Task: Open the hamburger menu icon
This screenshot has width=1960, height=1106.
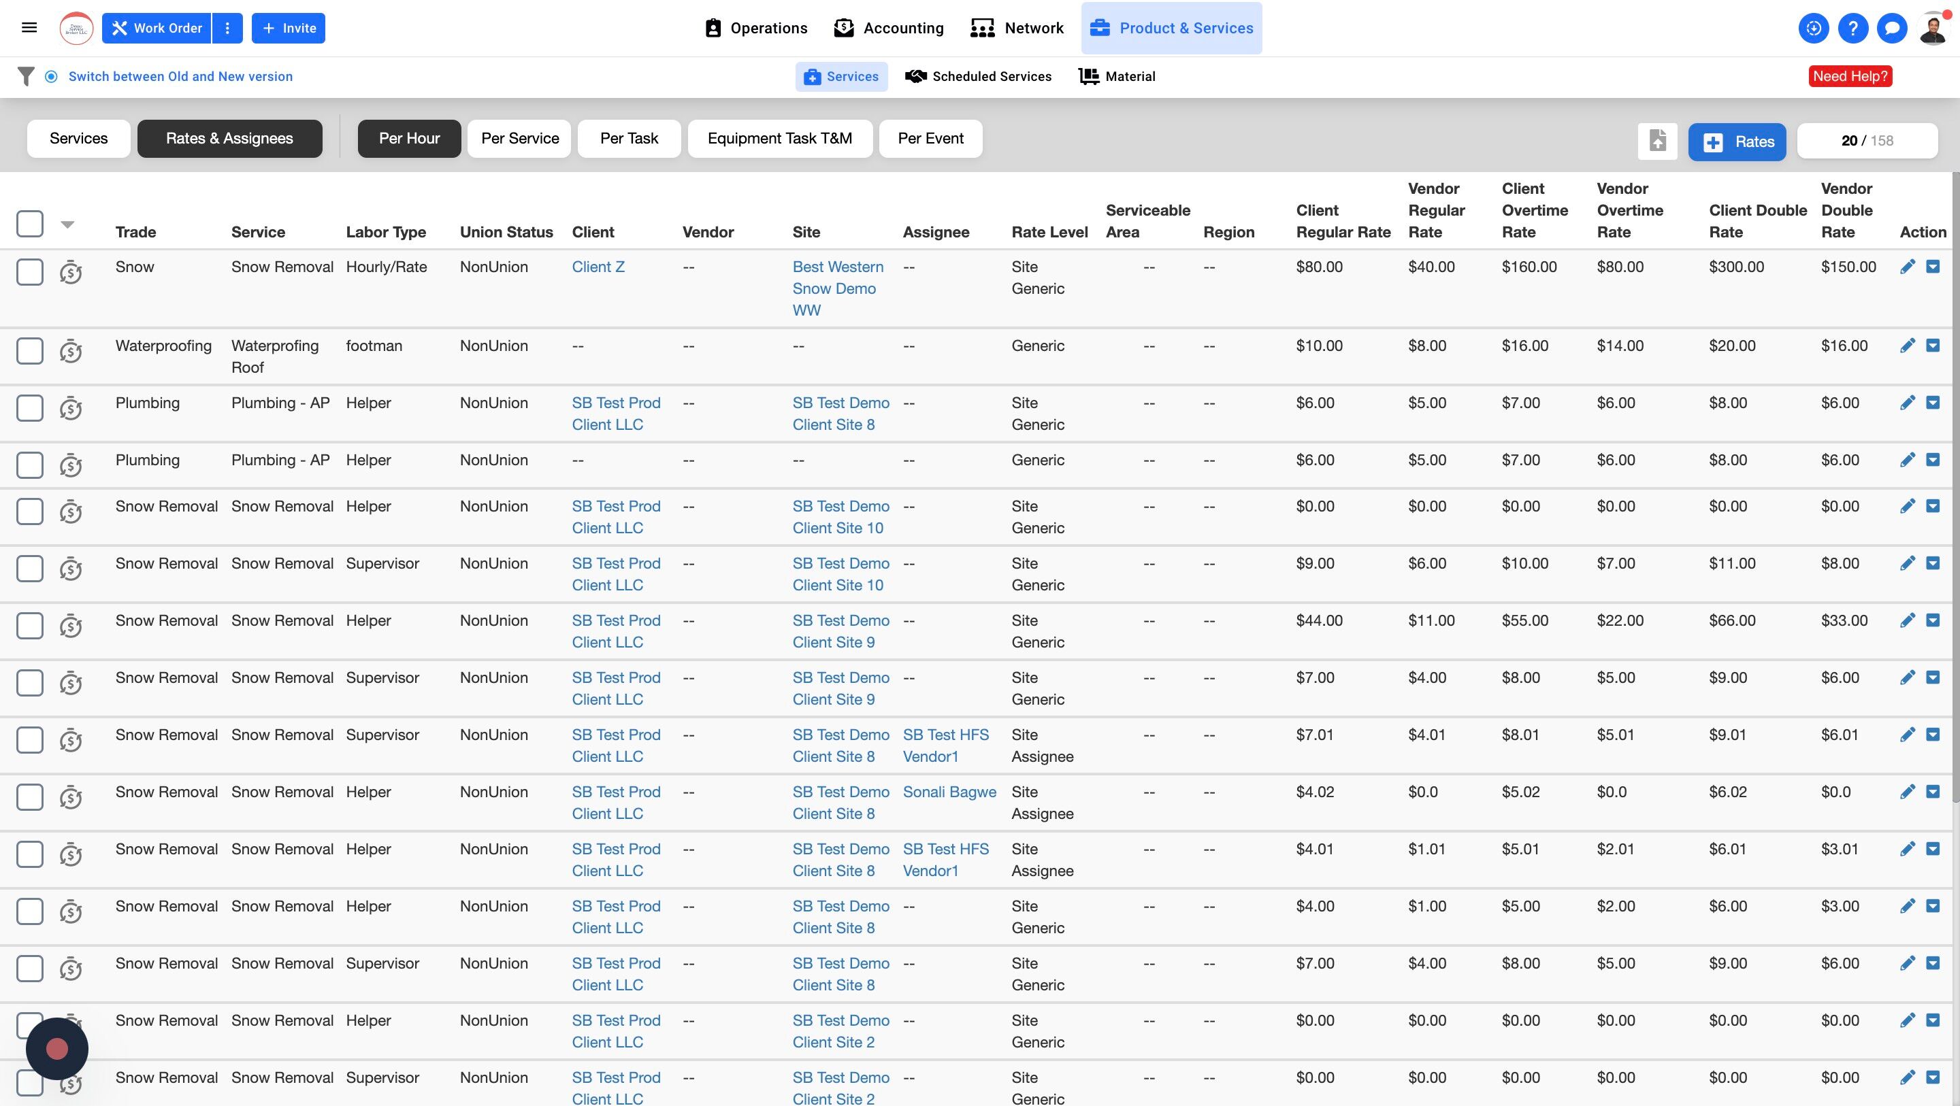Action: pos(30,28)
